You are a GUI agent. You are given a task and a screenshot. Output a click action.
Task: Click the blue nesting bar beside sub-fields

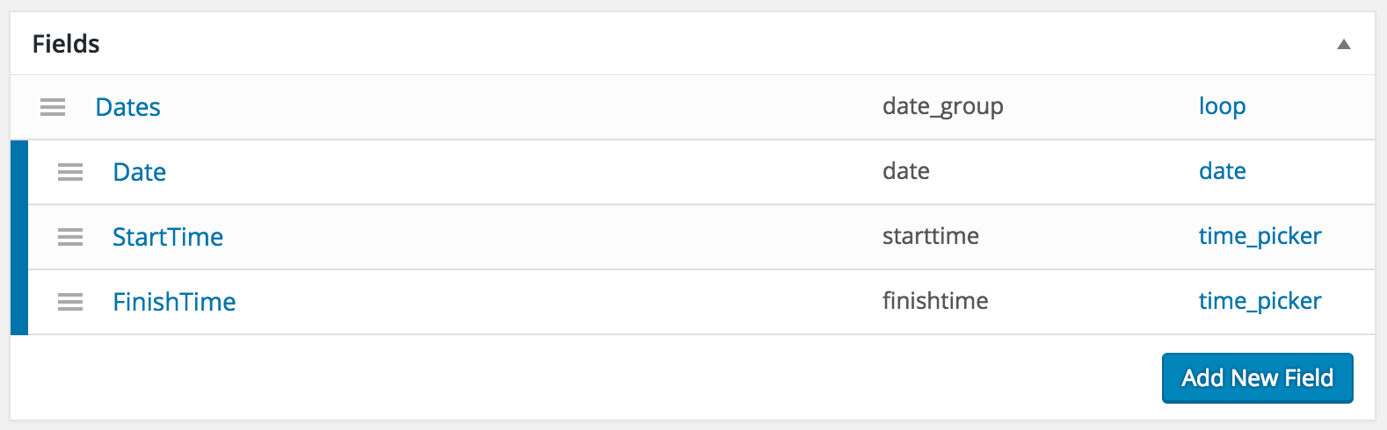click(x=19, y=238)
